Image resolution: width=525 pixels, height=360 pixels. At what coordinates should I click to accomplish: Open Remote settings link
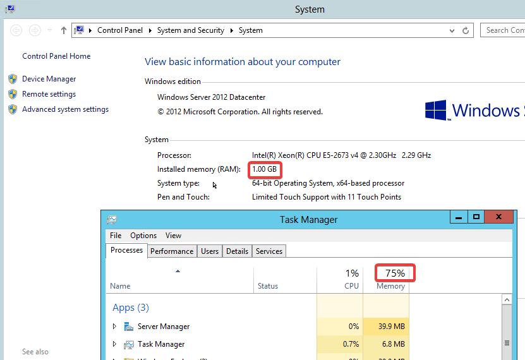coord(49,94)
